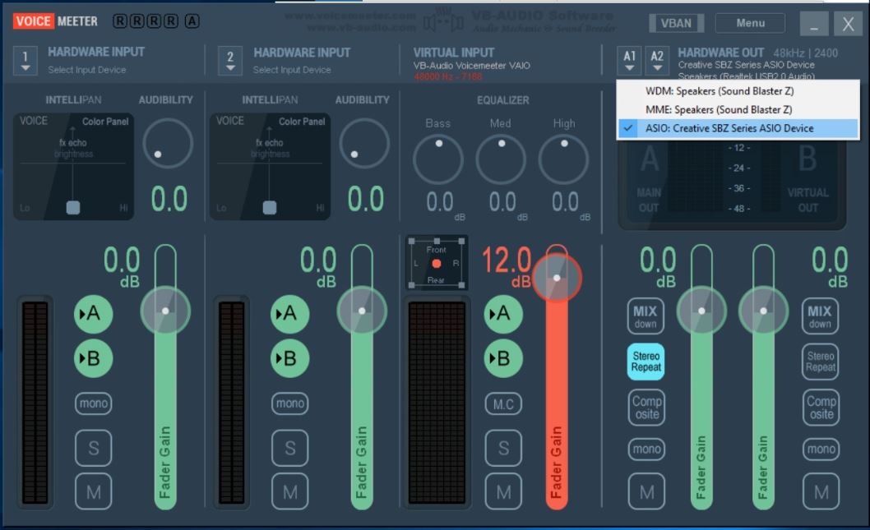Image resolution: width=870 pixels, height=530 pixels.
Task: Solo the Virtual Input strip
Action: pyautogui.click(x=503, y=447)
